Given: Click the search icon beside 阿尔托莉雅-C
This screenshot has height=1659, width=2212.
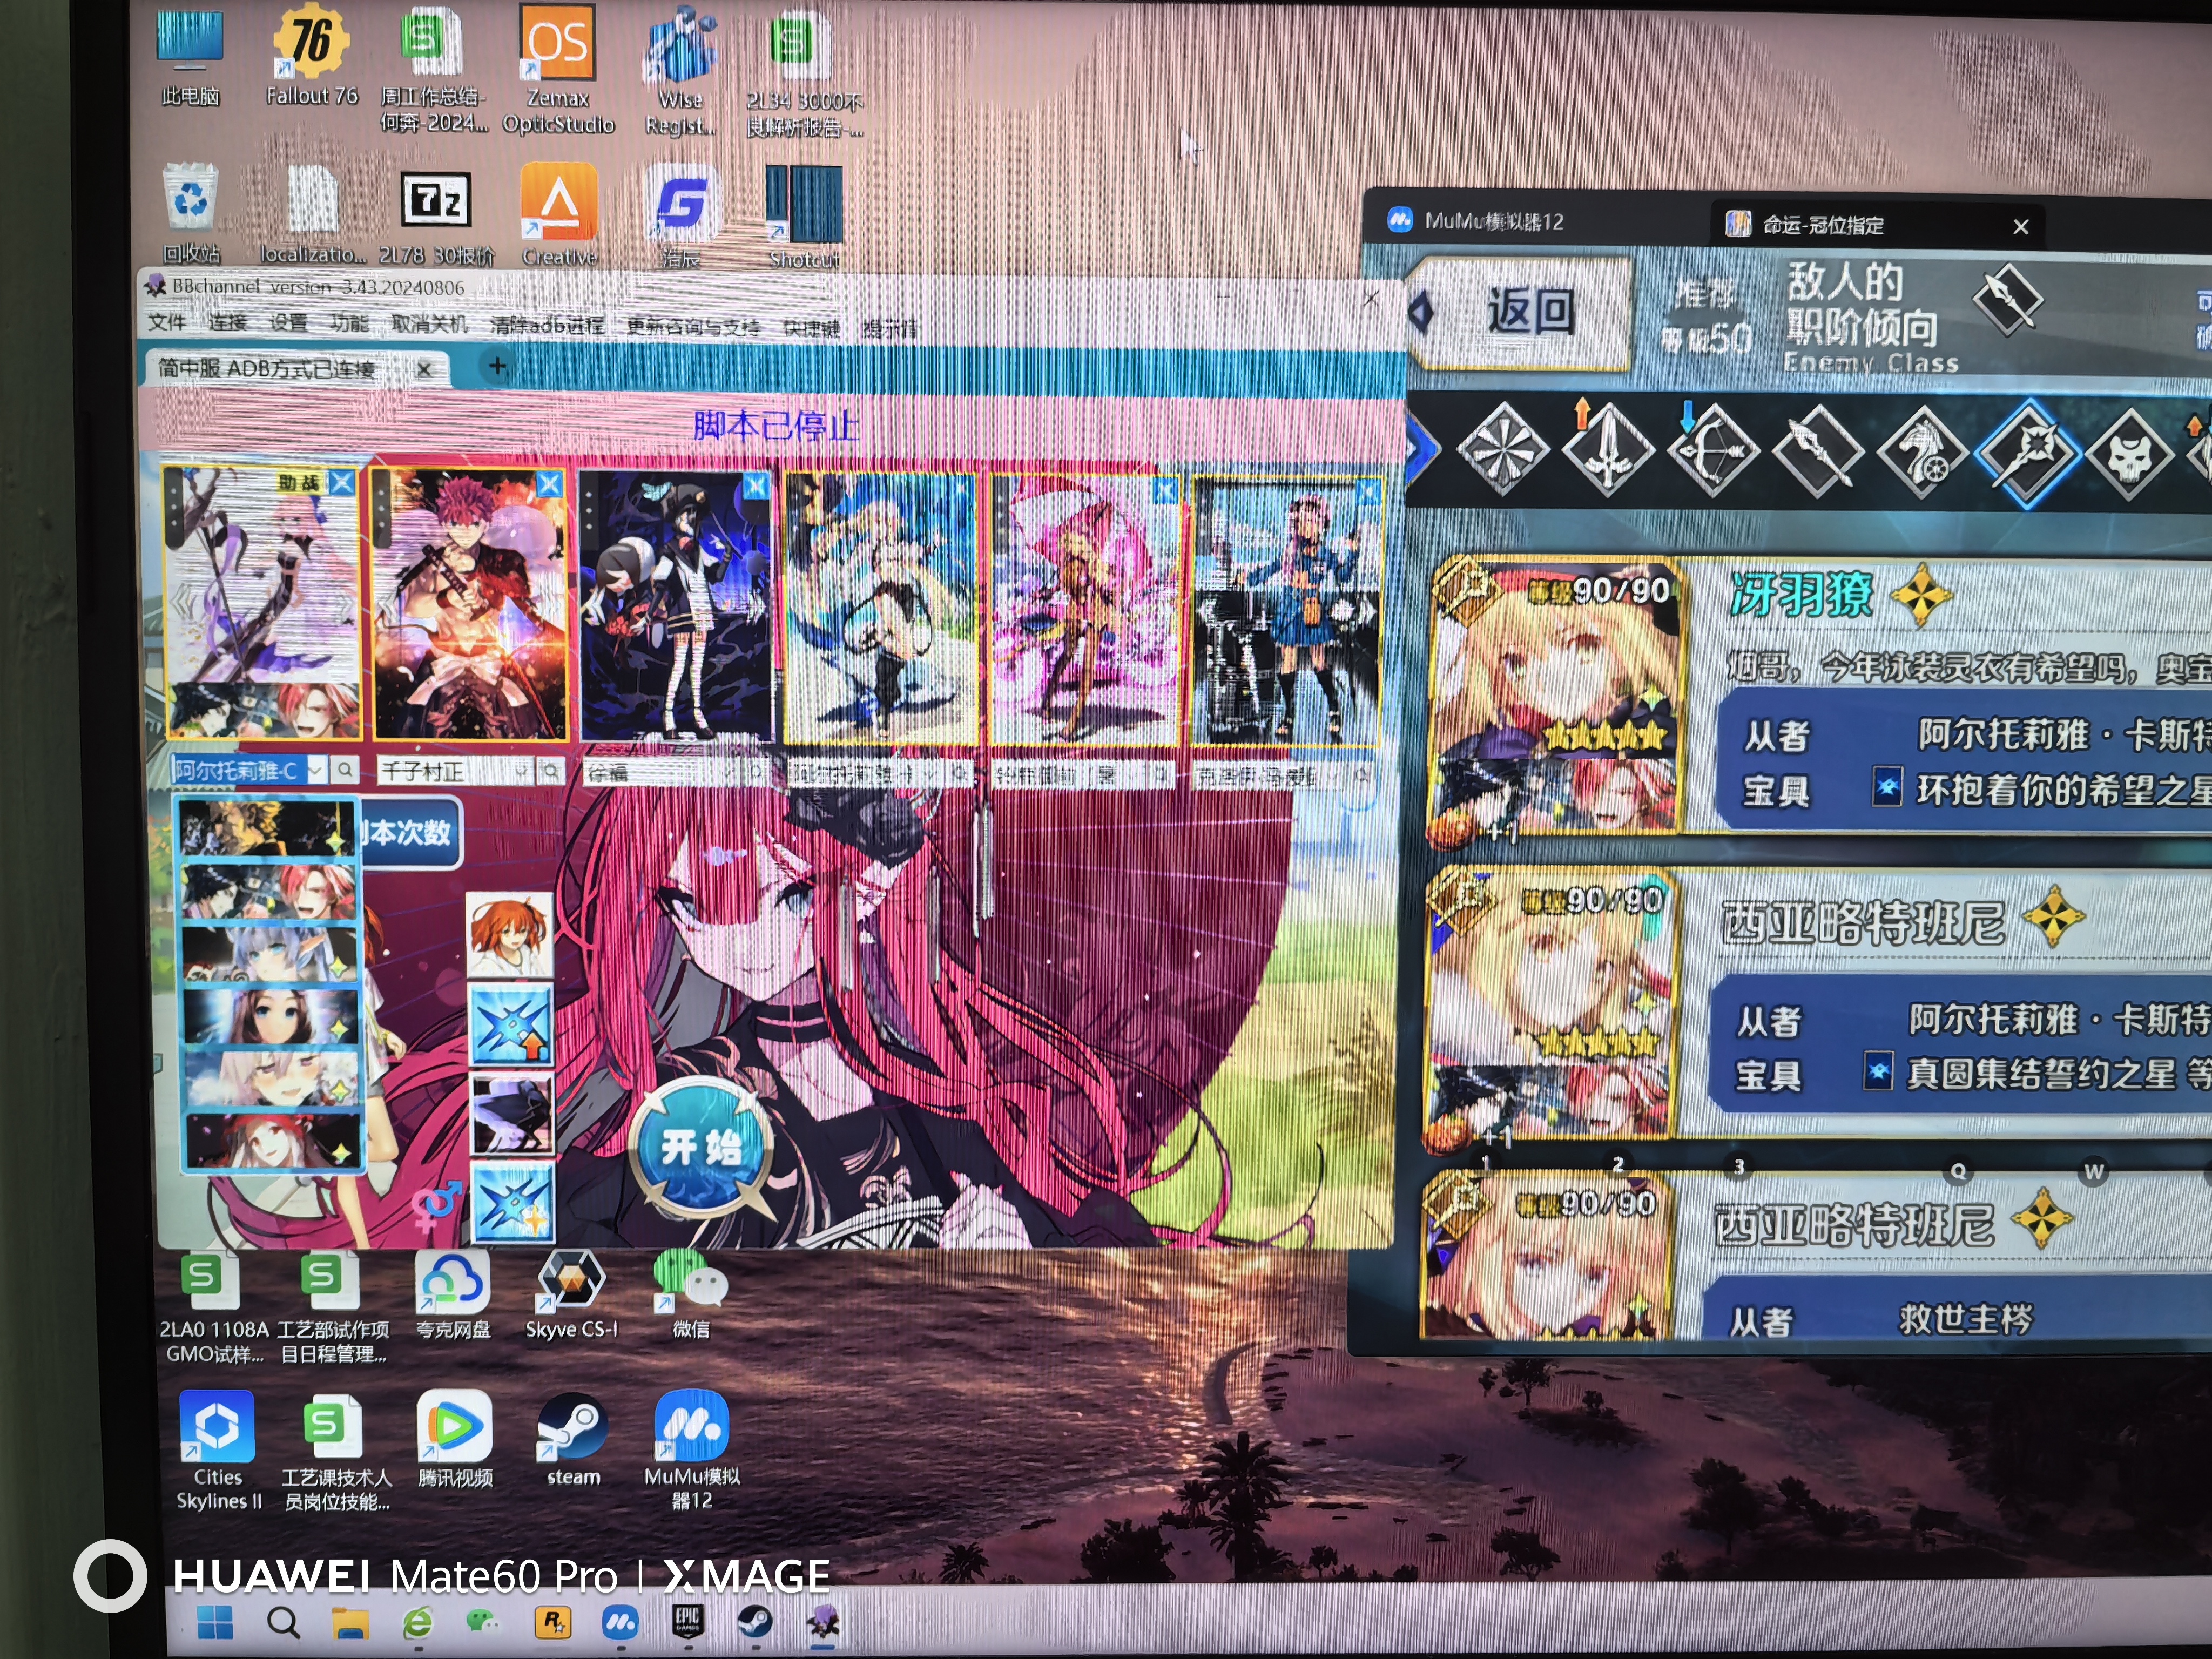Looking at the screenshot, I should point(344,769).
